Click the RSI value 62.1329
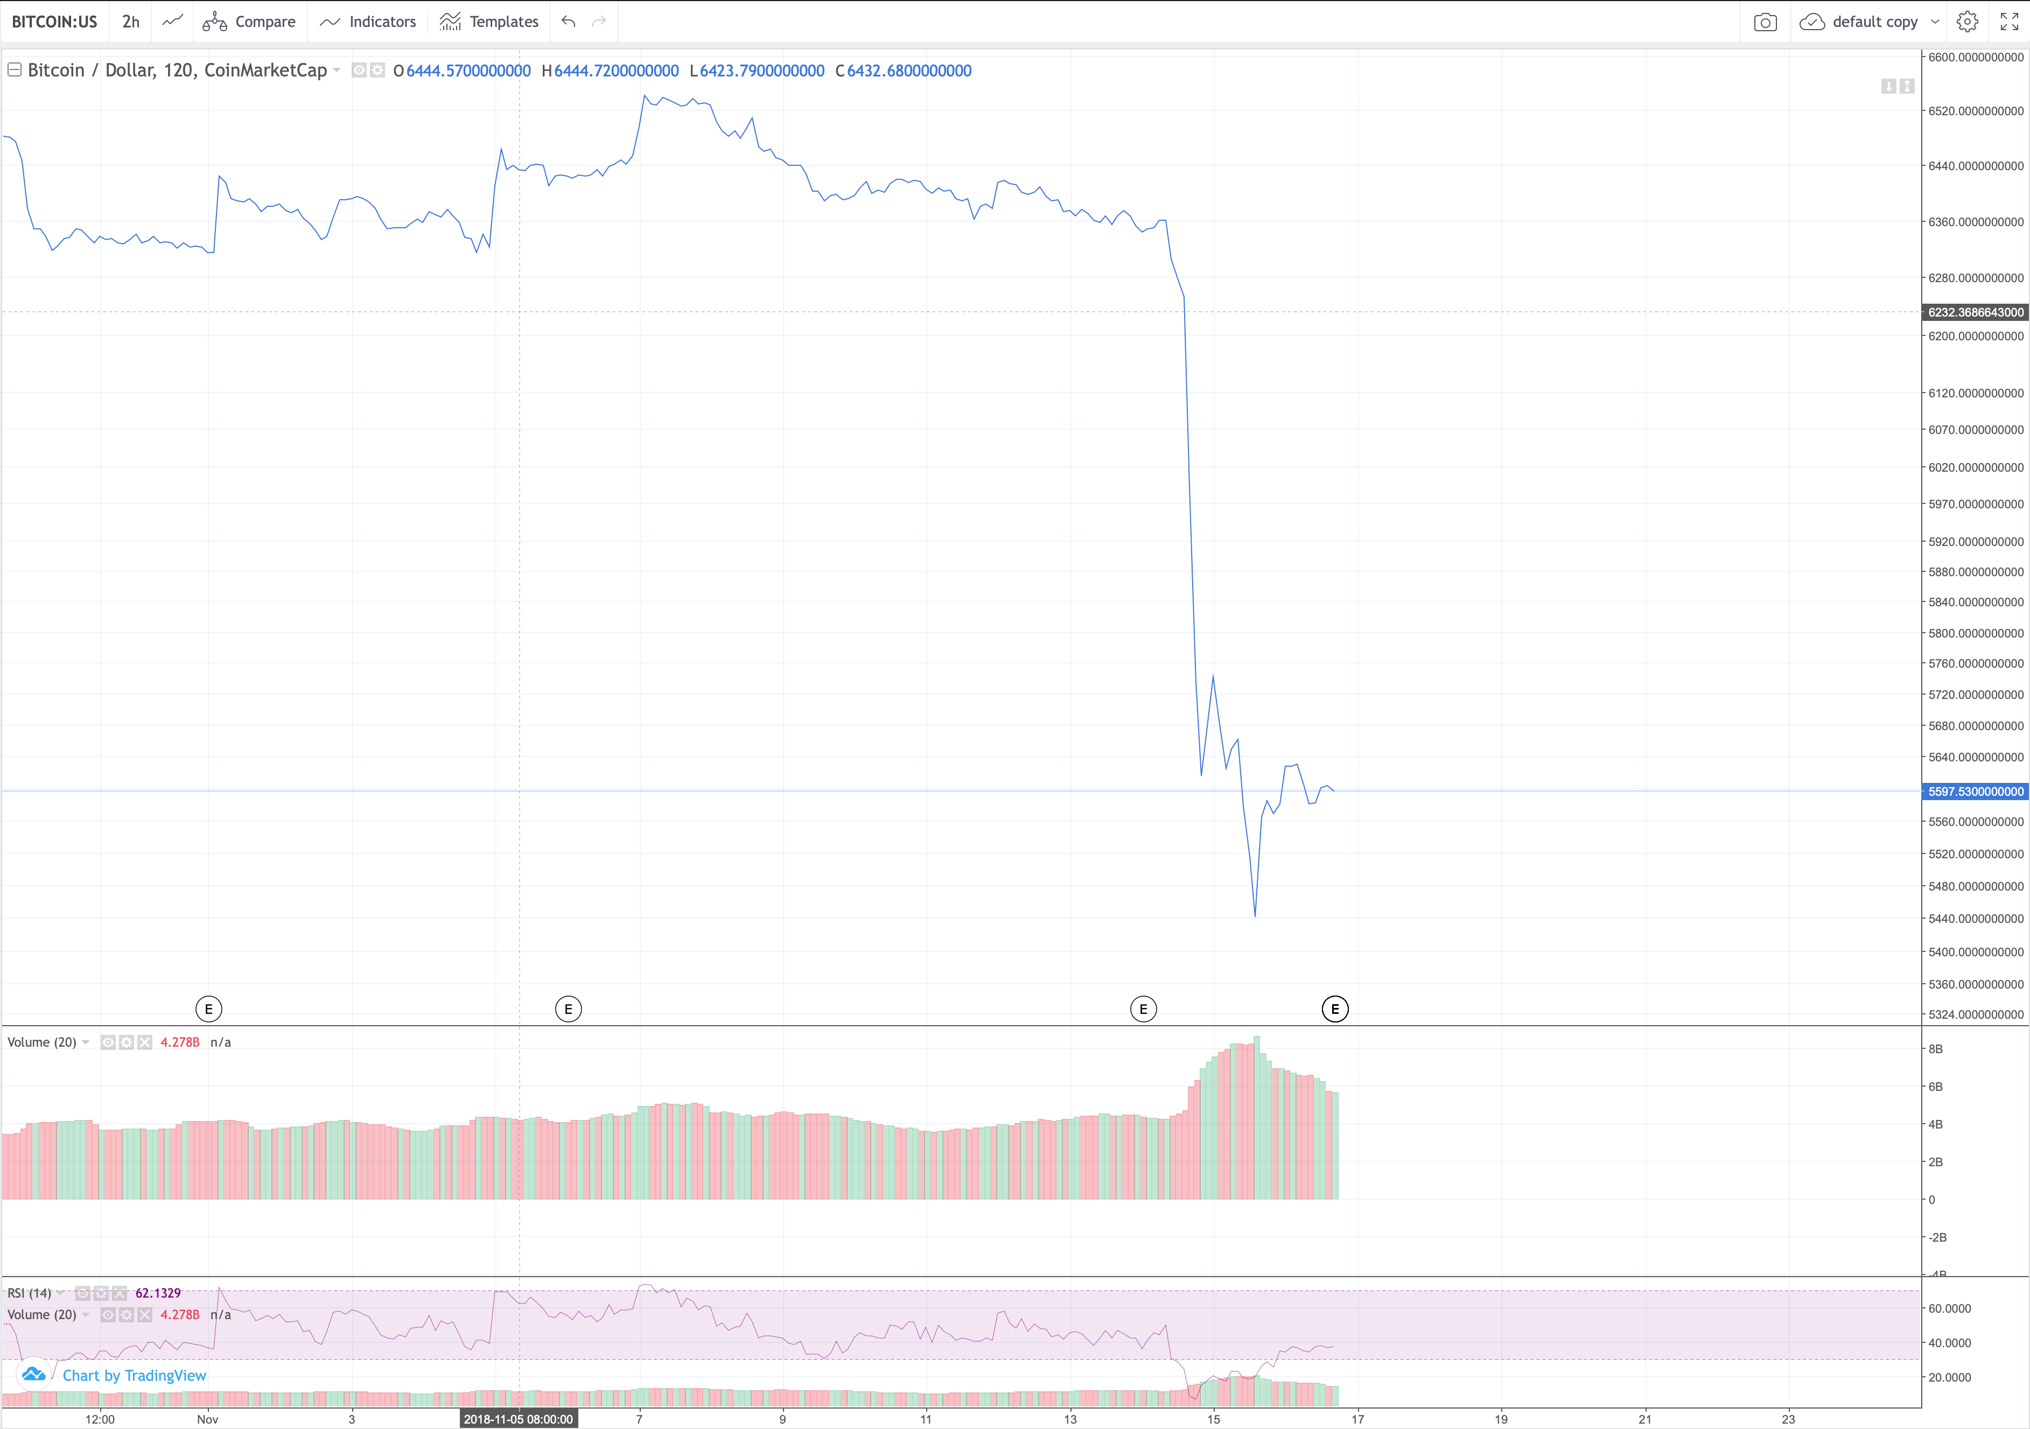Image resolution: width=2030 pixels, height=1429 pixels. click(157, 1293)
